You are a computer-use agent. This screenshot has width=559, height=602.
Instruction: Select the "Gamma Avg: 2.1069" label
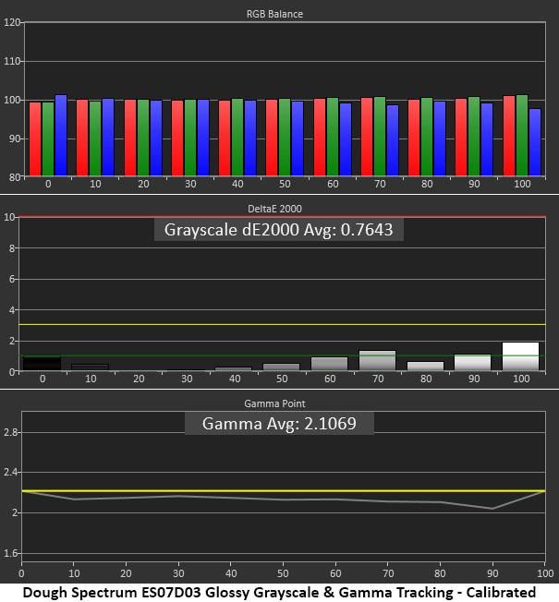point(279,424)
